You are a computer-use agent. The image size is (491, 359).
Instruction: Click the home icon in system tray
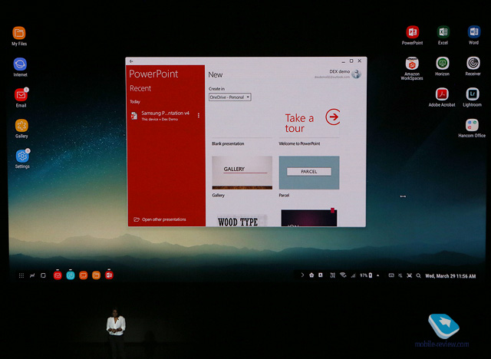tap(311, 275)
